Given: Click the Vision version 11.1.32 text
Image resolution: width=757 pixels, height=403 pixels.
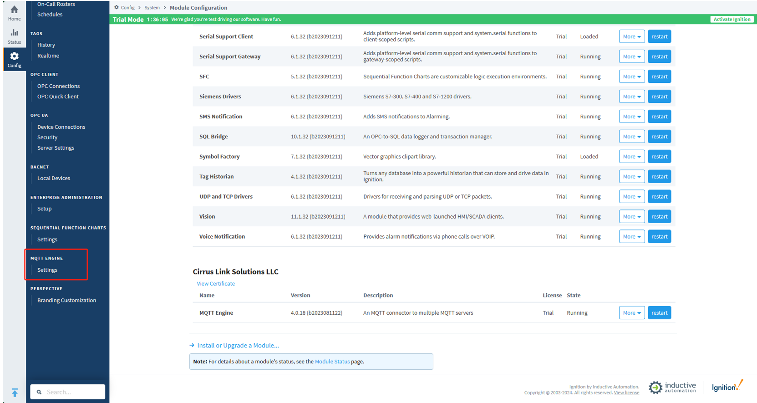Looking at the screenshot, I should pyautogui.click(x=318, y=217).
